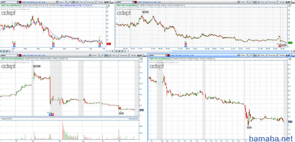Open Drawings menu in the daily chart
Screen dimensions: 295x142
click(x=89, y=2)
